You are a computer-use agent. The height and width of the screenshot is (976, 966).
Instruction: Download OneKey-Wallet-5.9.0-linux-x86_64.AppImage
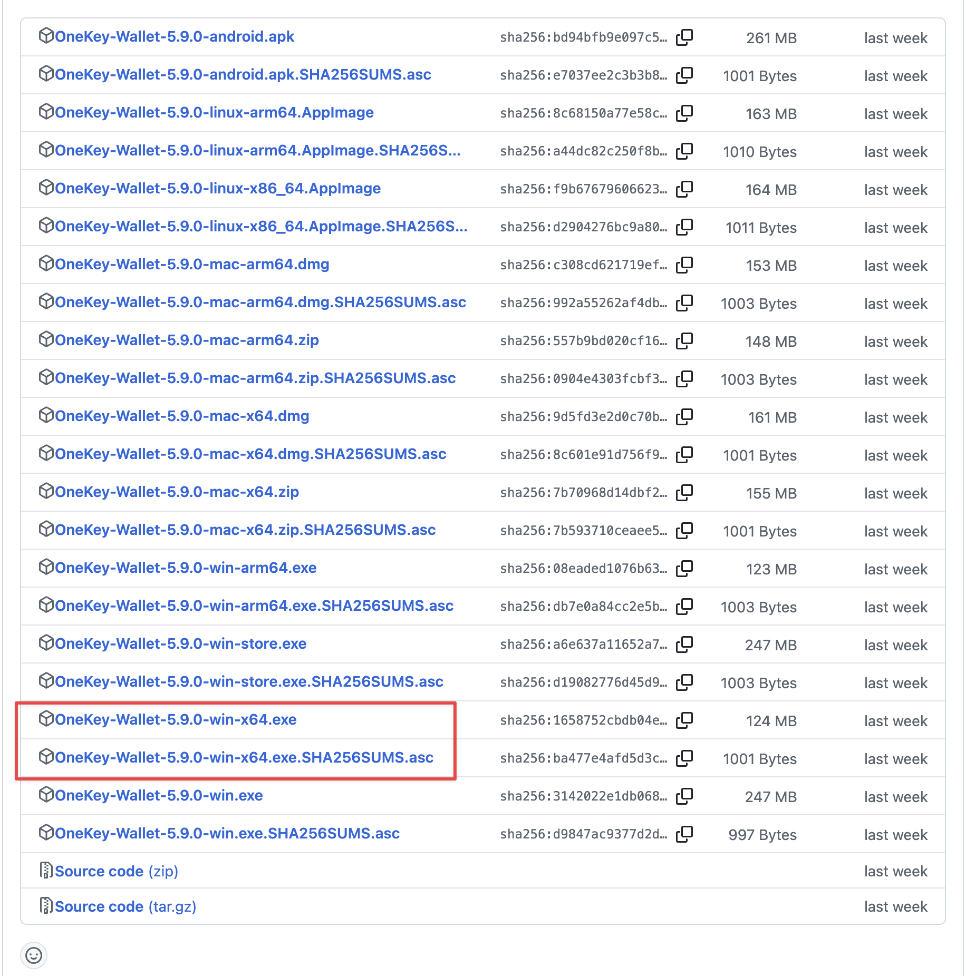[218, 189]
